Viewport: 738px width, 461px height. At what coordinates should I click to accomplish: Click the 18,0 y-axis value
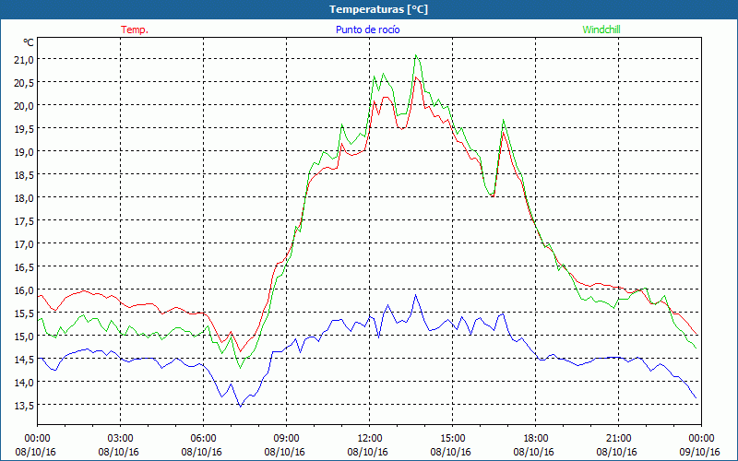pos(24,197)
